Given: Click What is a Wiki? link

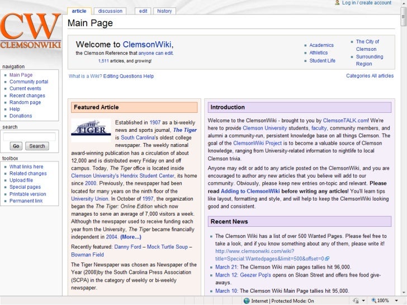Looking at the screenshot, I should click(85, 76).
